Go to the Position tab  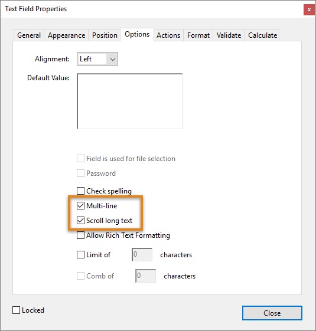point(105,35)
